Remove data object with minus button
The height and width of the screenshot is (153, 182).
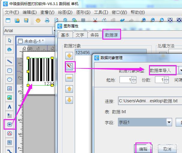(x=69, y=78)
